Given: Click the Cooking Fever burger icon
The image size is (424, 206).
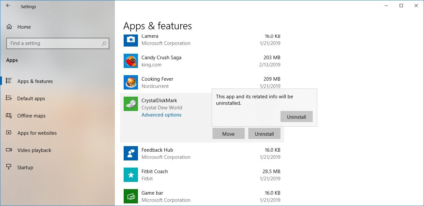Looking at the screenshot, I should click(x=130, y=82).
